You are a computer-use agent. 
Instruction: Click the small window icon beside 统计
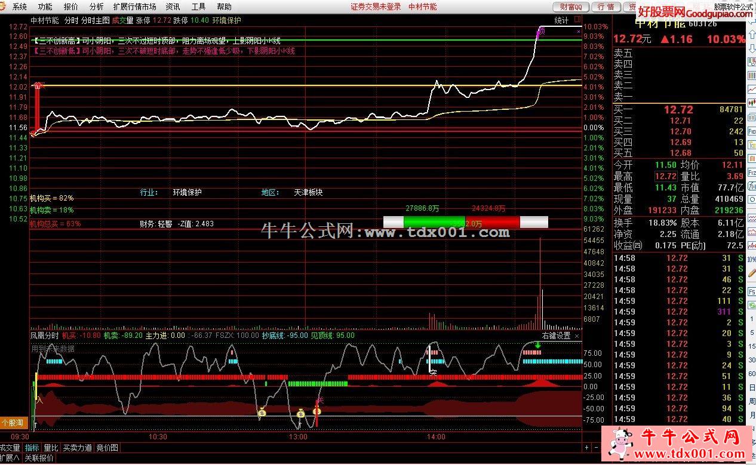click(577, 20)
